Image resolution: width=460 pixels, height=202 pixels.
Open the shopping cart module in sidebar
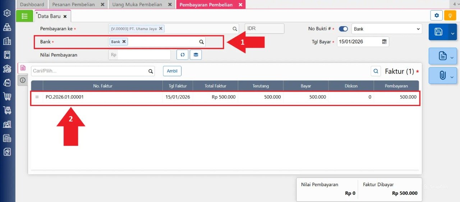7,96
